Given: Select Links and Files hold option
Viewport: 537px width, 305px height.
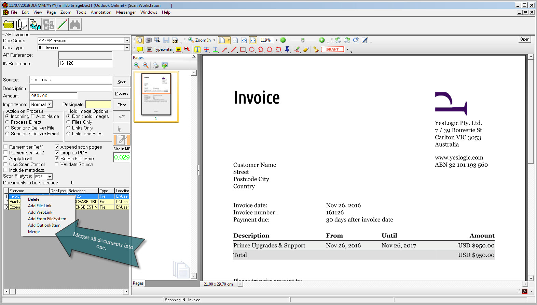Looking at the screenshot, I should pos(68,134).
